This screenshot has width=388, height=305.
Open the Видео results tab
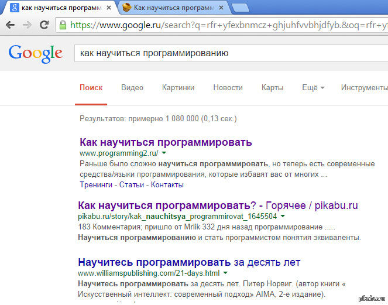[x=132, y=87]
